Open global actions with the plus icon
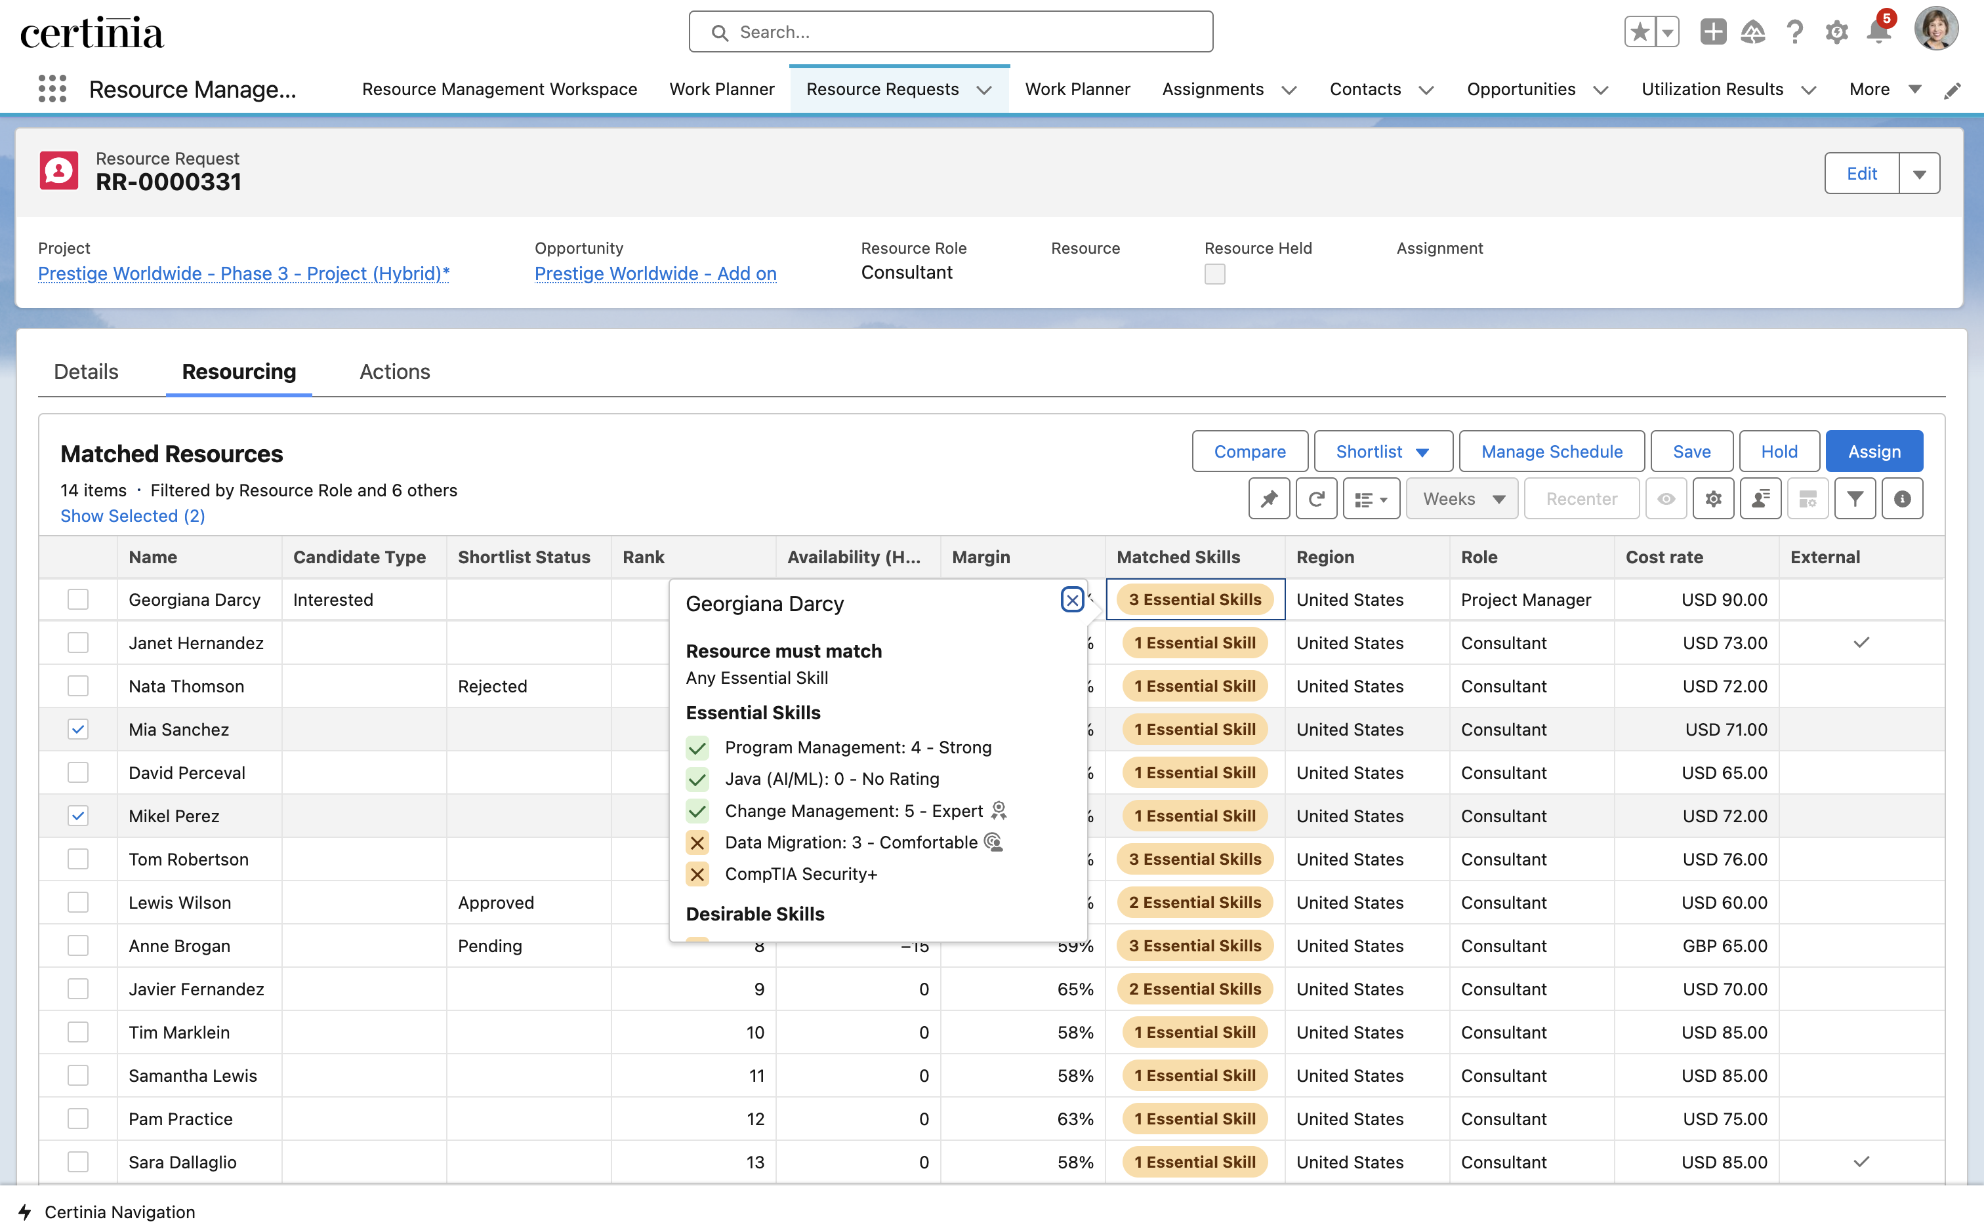1984x1230 pixels. [1713, 31]
